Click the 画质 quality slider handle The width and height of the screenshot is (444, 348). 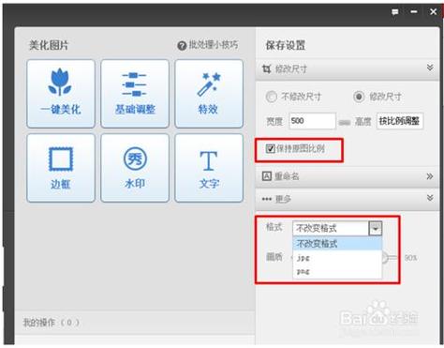[386, 258]
